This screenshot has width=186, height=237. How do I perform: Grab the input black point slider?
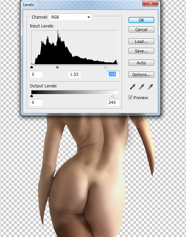pyautogui.click(x=31, y=67)
